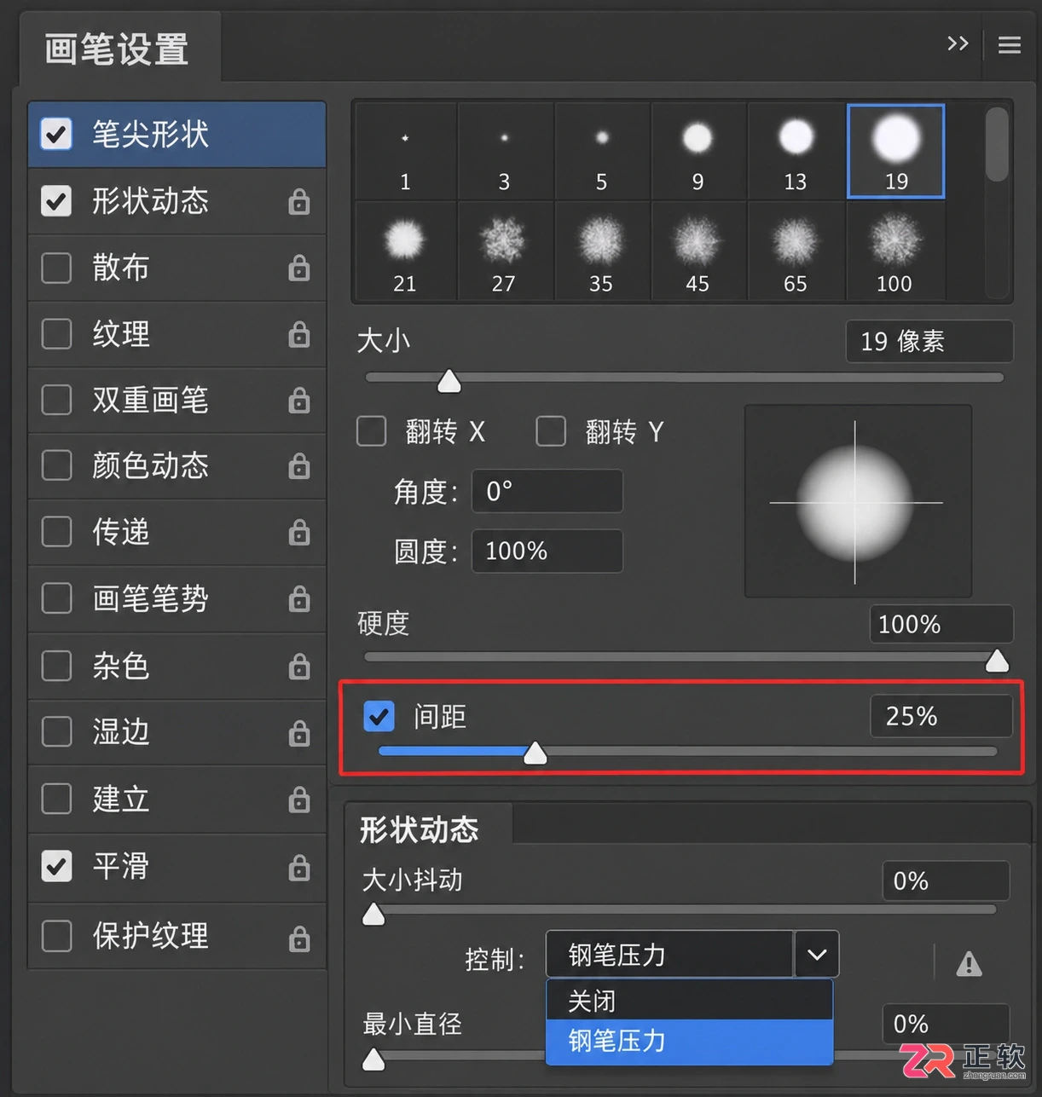
Task: Choose 关闭 from the control dropdown list
Action: 689,1000
